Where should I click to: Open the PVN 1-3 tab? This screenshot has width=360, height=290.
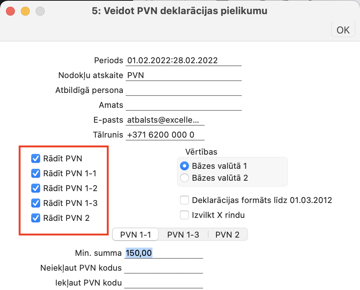[x=183, y=235]
